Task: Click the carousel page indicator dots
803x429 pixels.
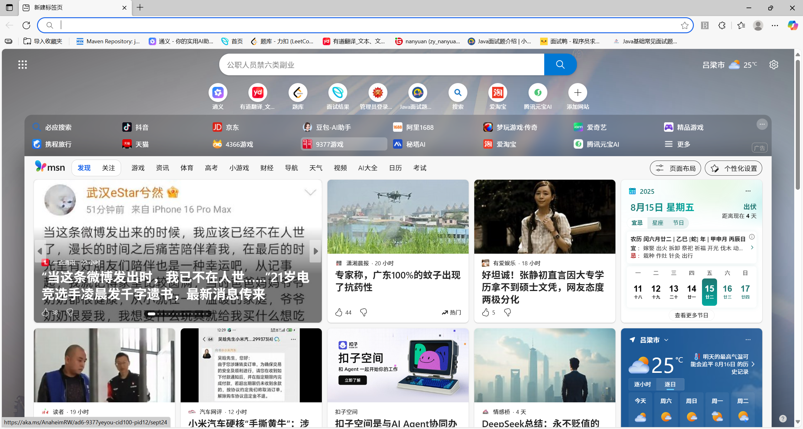Action: point(178,314)
